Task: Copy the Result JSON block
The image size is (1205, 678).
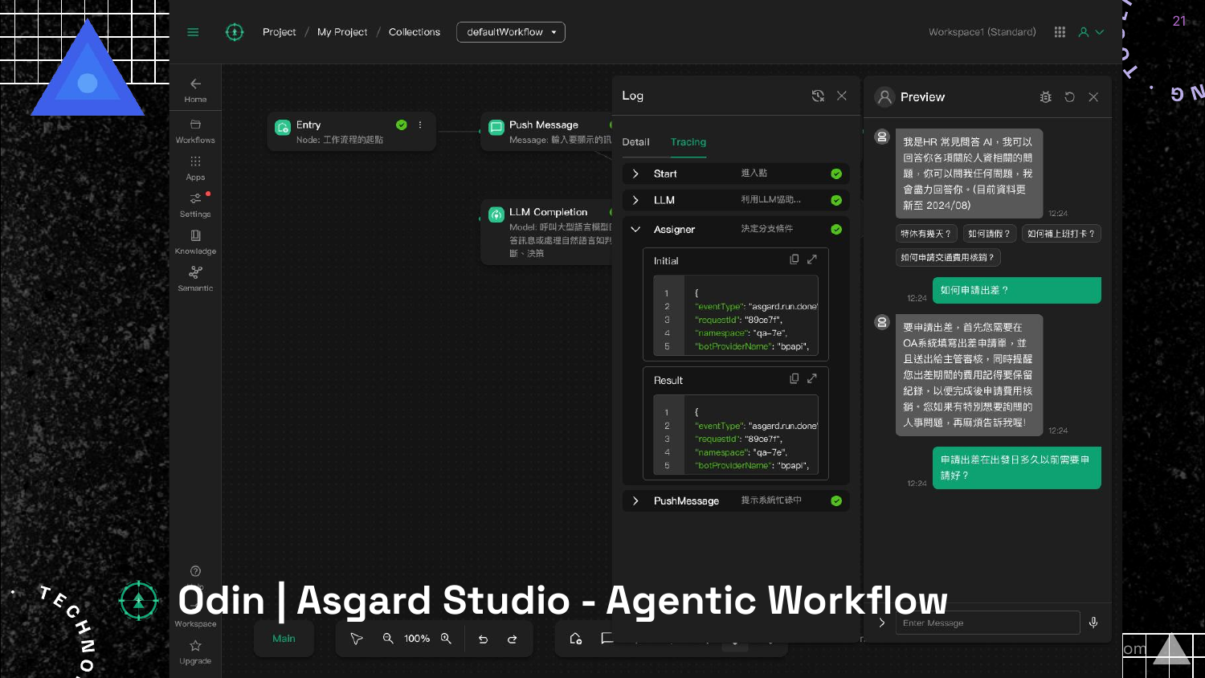Action: 794,378
